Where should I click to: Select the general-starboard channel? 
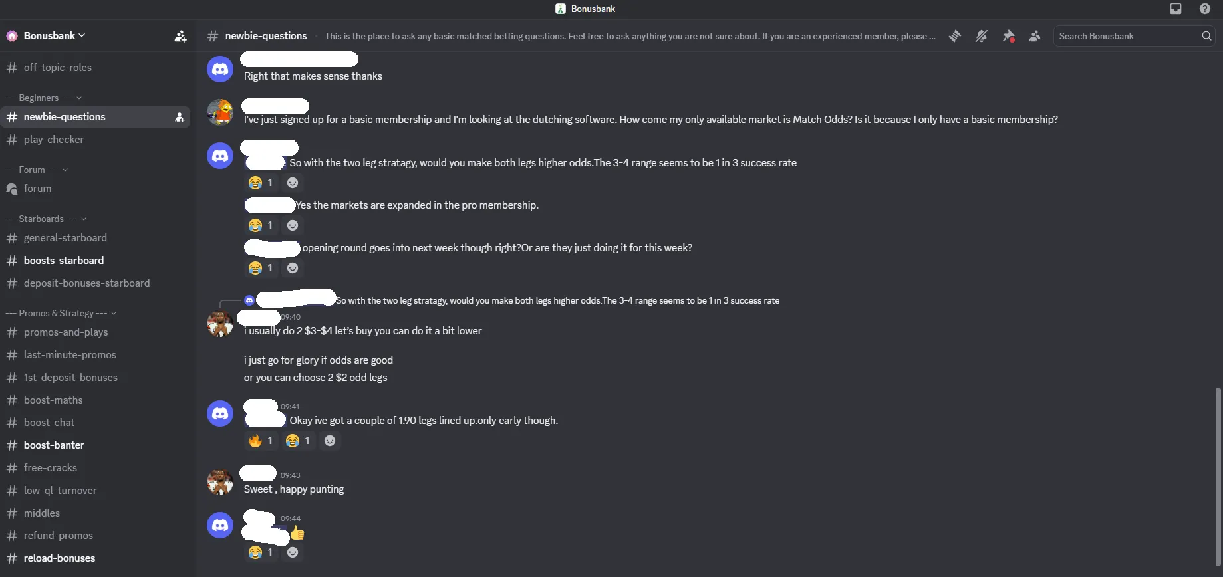coord(65,237)
